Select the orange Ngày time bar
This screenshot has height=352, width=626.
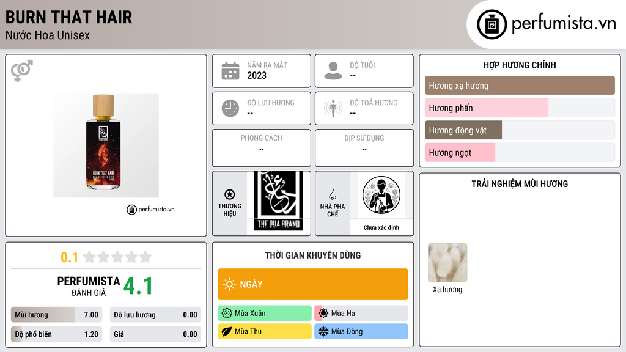click(x=313, y=284)
